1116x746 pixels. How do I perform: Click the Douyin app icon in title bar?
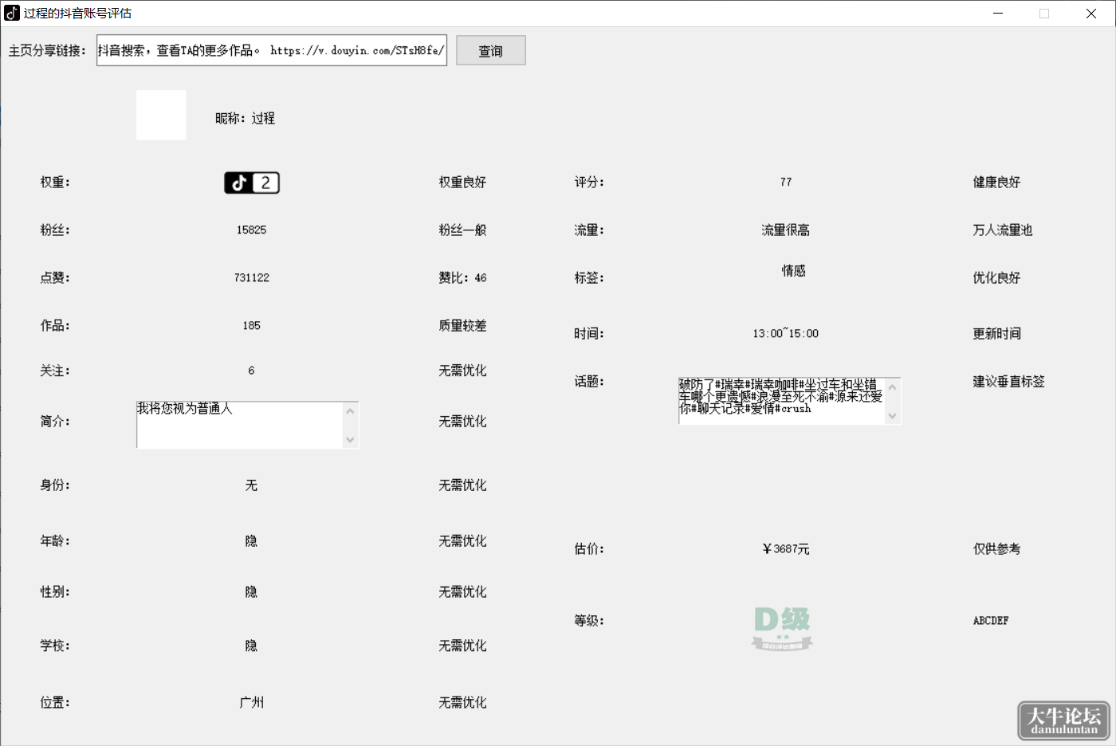coord(12,13)
